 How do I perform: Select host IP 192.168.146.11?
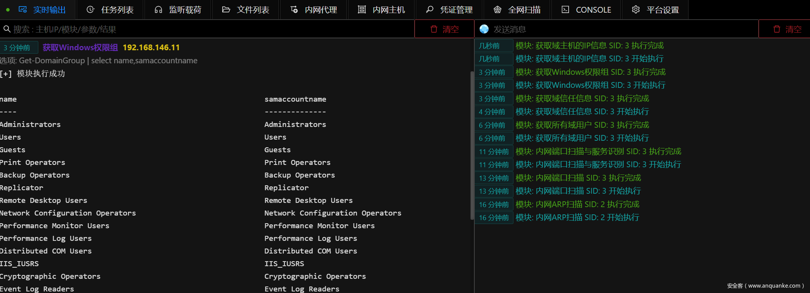pos(151,48)
